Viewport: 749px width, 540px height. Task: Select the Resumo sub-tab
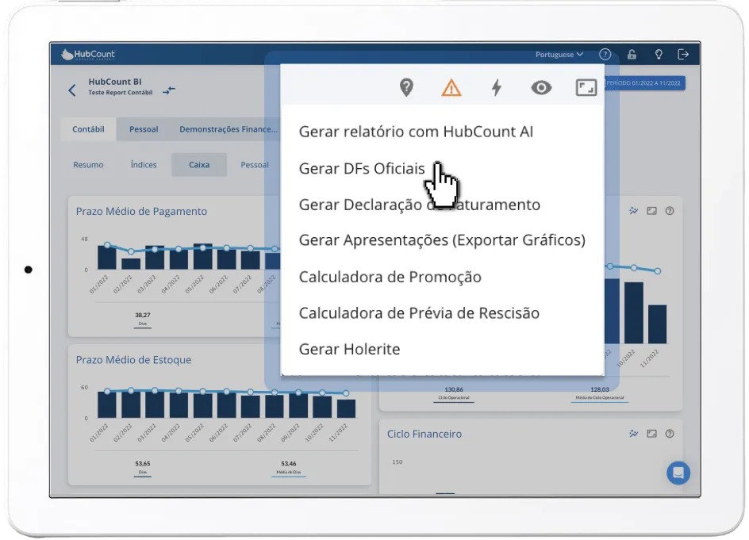coord(88,165)
